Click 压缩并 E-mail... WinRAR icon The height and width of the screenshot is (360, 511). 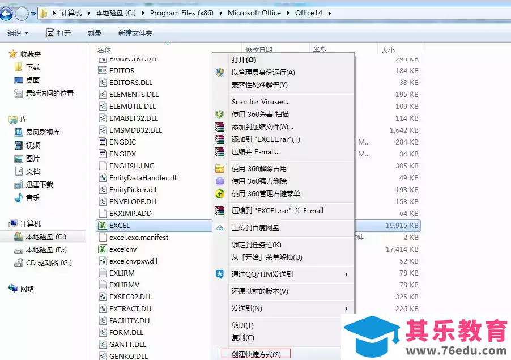[220, 152]
